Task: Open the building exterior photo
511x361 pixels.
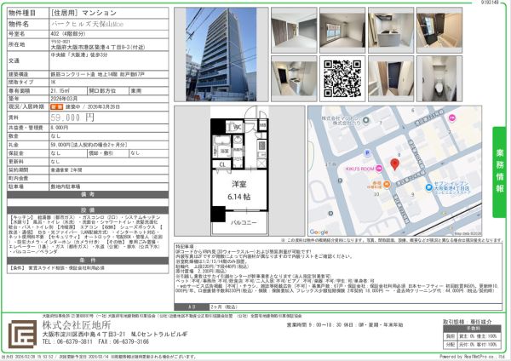Action: 221,54
